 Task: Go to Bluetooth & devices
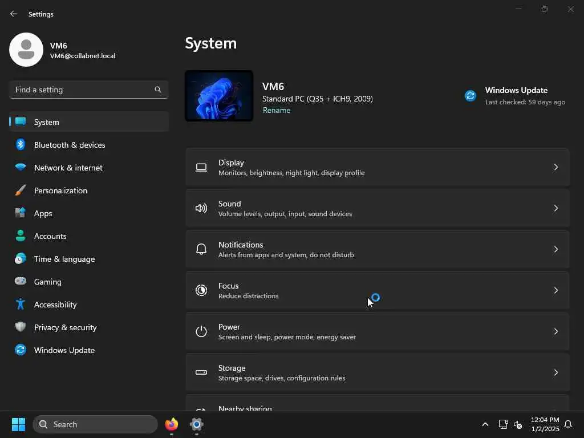pos(89,144)
